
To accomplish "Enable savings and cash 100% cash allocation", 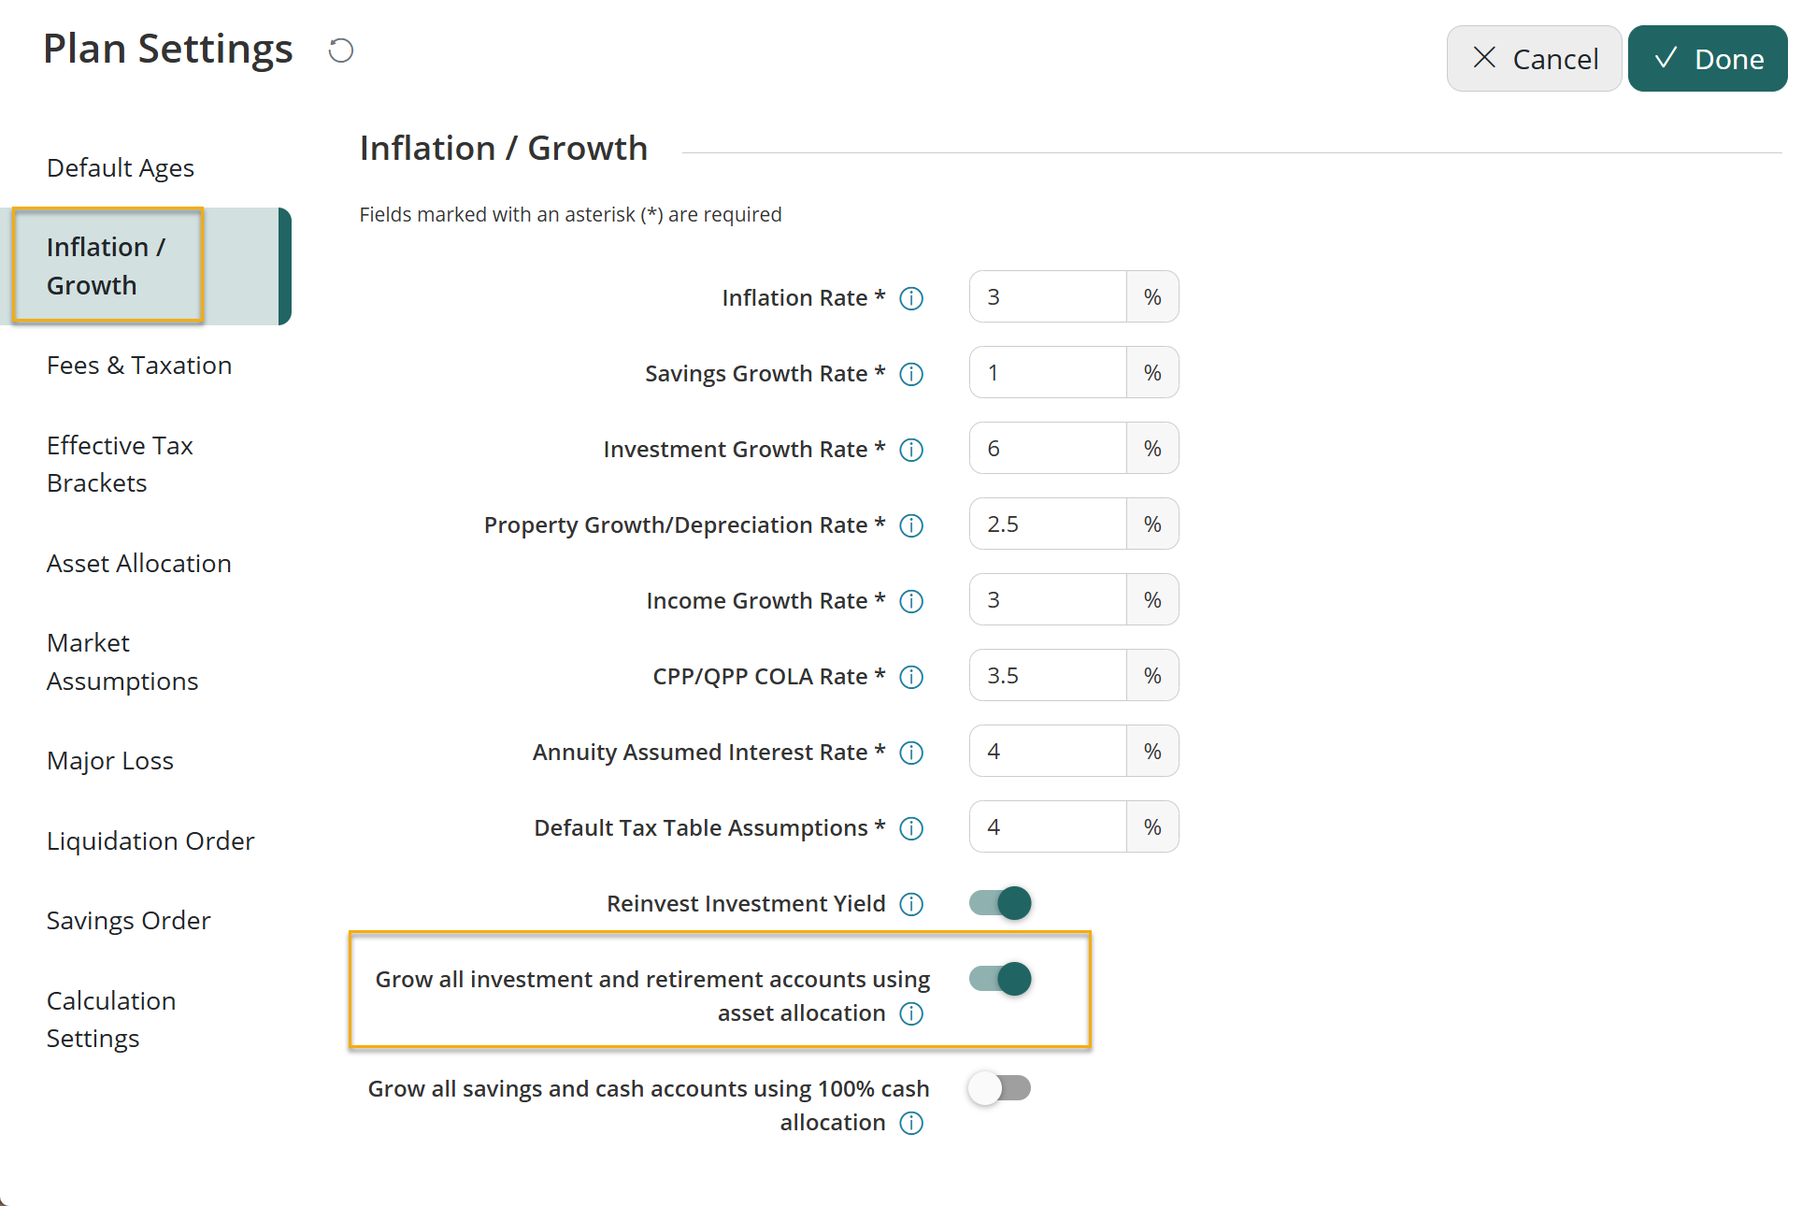I will point(1000,1088).
